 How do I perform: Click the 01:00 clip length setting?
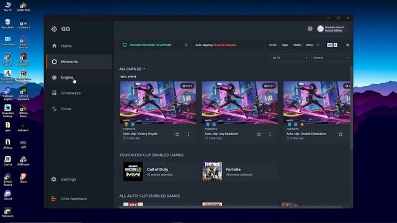tap(273, 45)
